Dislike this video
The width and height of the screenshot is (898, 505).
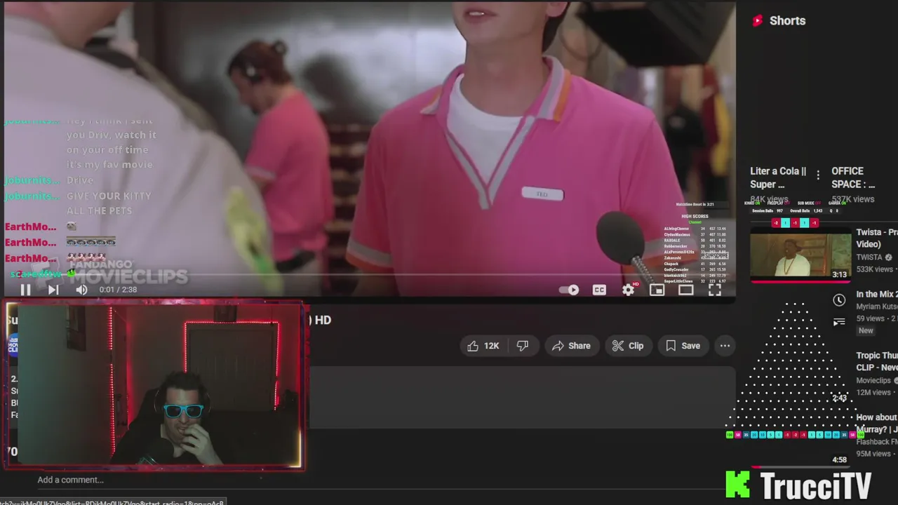tap(523, 346)
